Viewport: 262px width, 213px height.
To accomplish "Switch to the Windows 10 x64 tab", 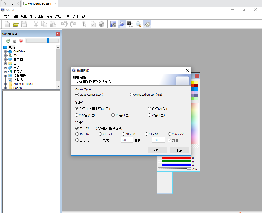I will 40,4.
